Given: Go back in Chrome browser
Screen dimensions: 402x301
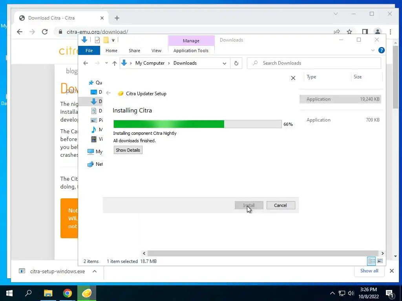Looking at the screenshot, I should [20, 32].
